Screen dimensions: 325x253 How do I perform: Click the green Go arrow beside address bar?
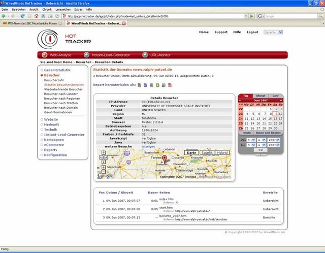(252, 16)
